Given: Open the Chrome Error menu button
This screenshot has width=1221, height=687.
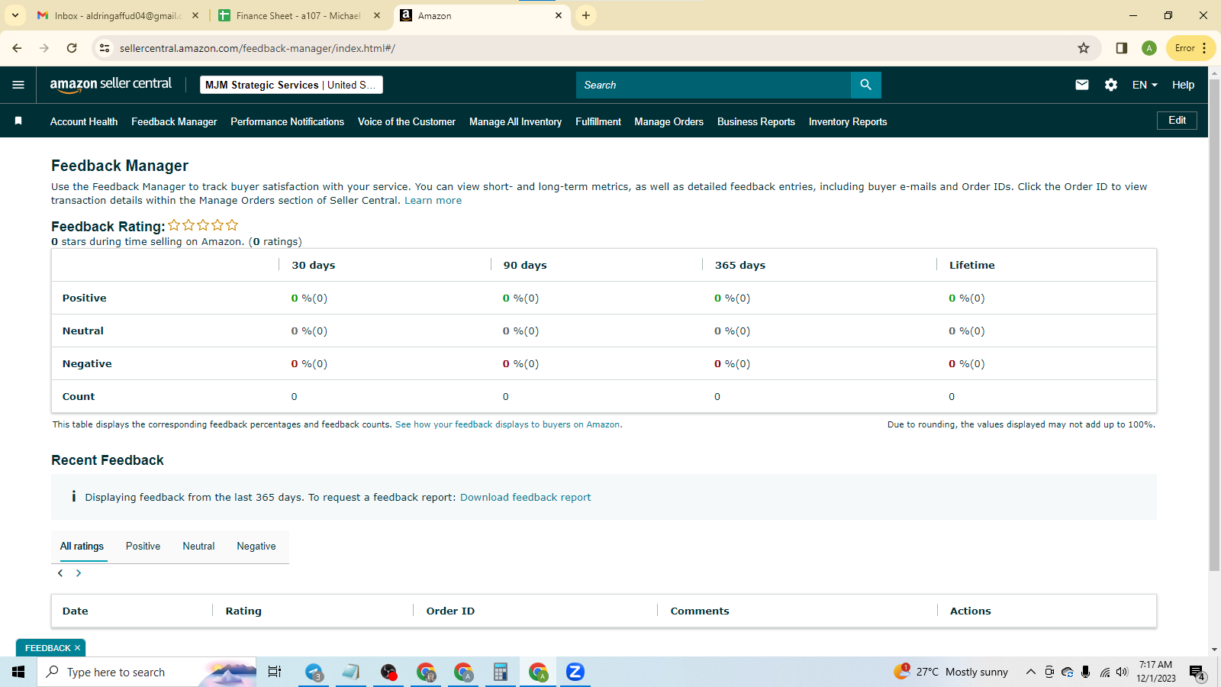Looking at the screenshot, I should 1190,48.
